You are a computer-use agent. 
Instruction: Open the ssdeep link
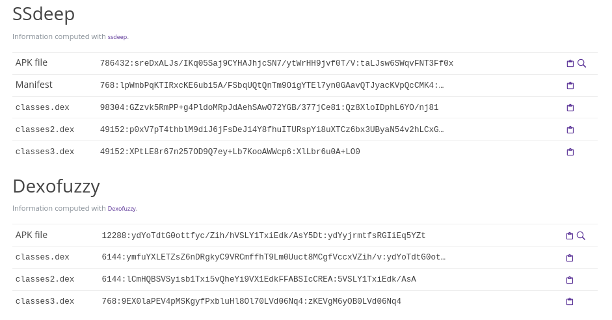[x=118, y=37]
